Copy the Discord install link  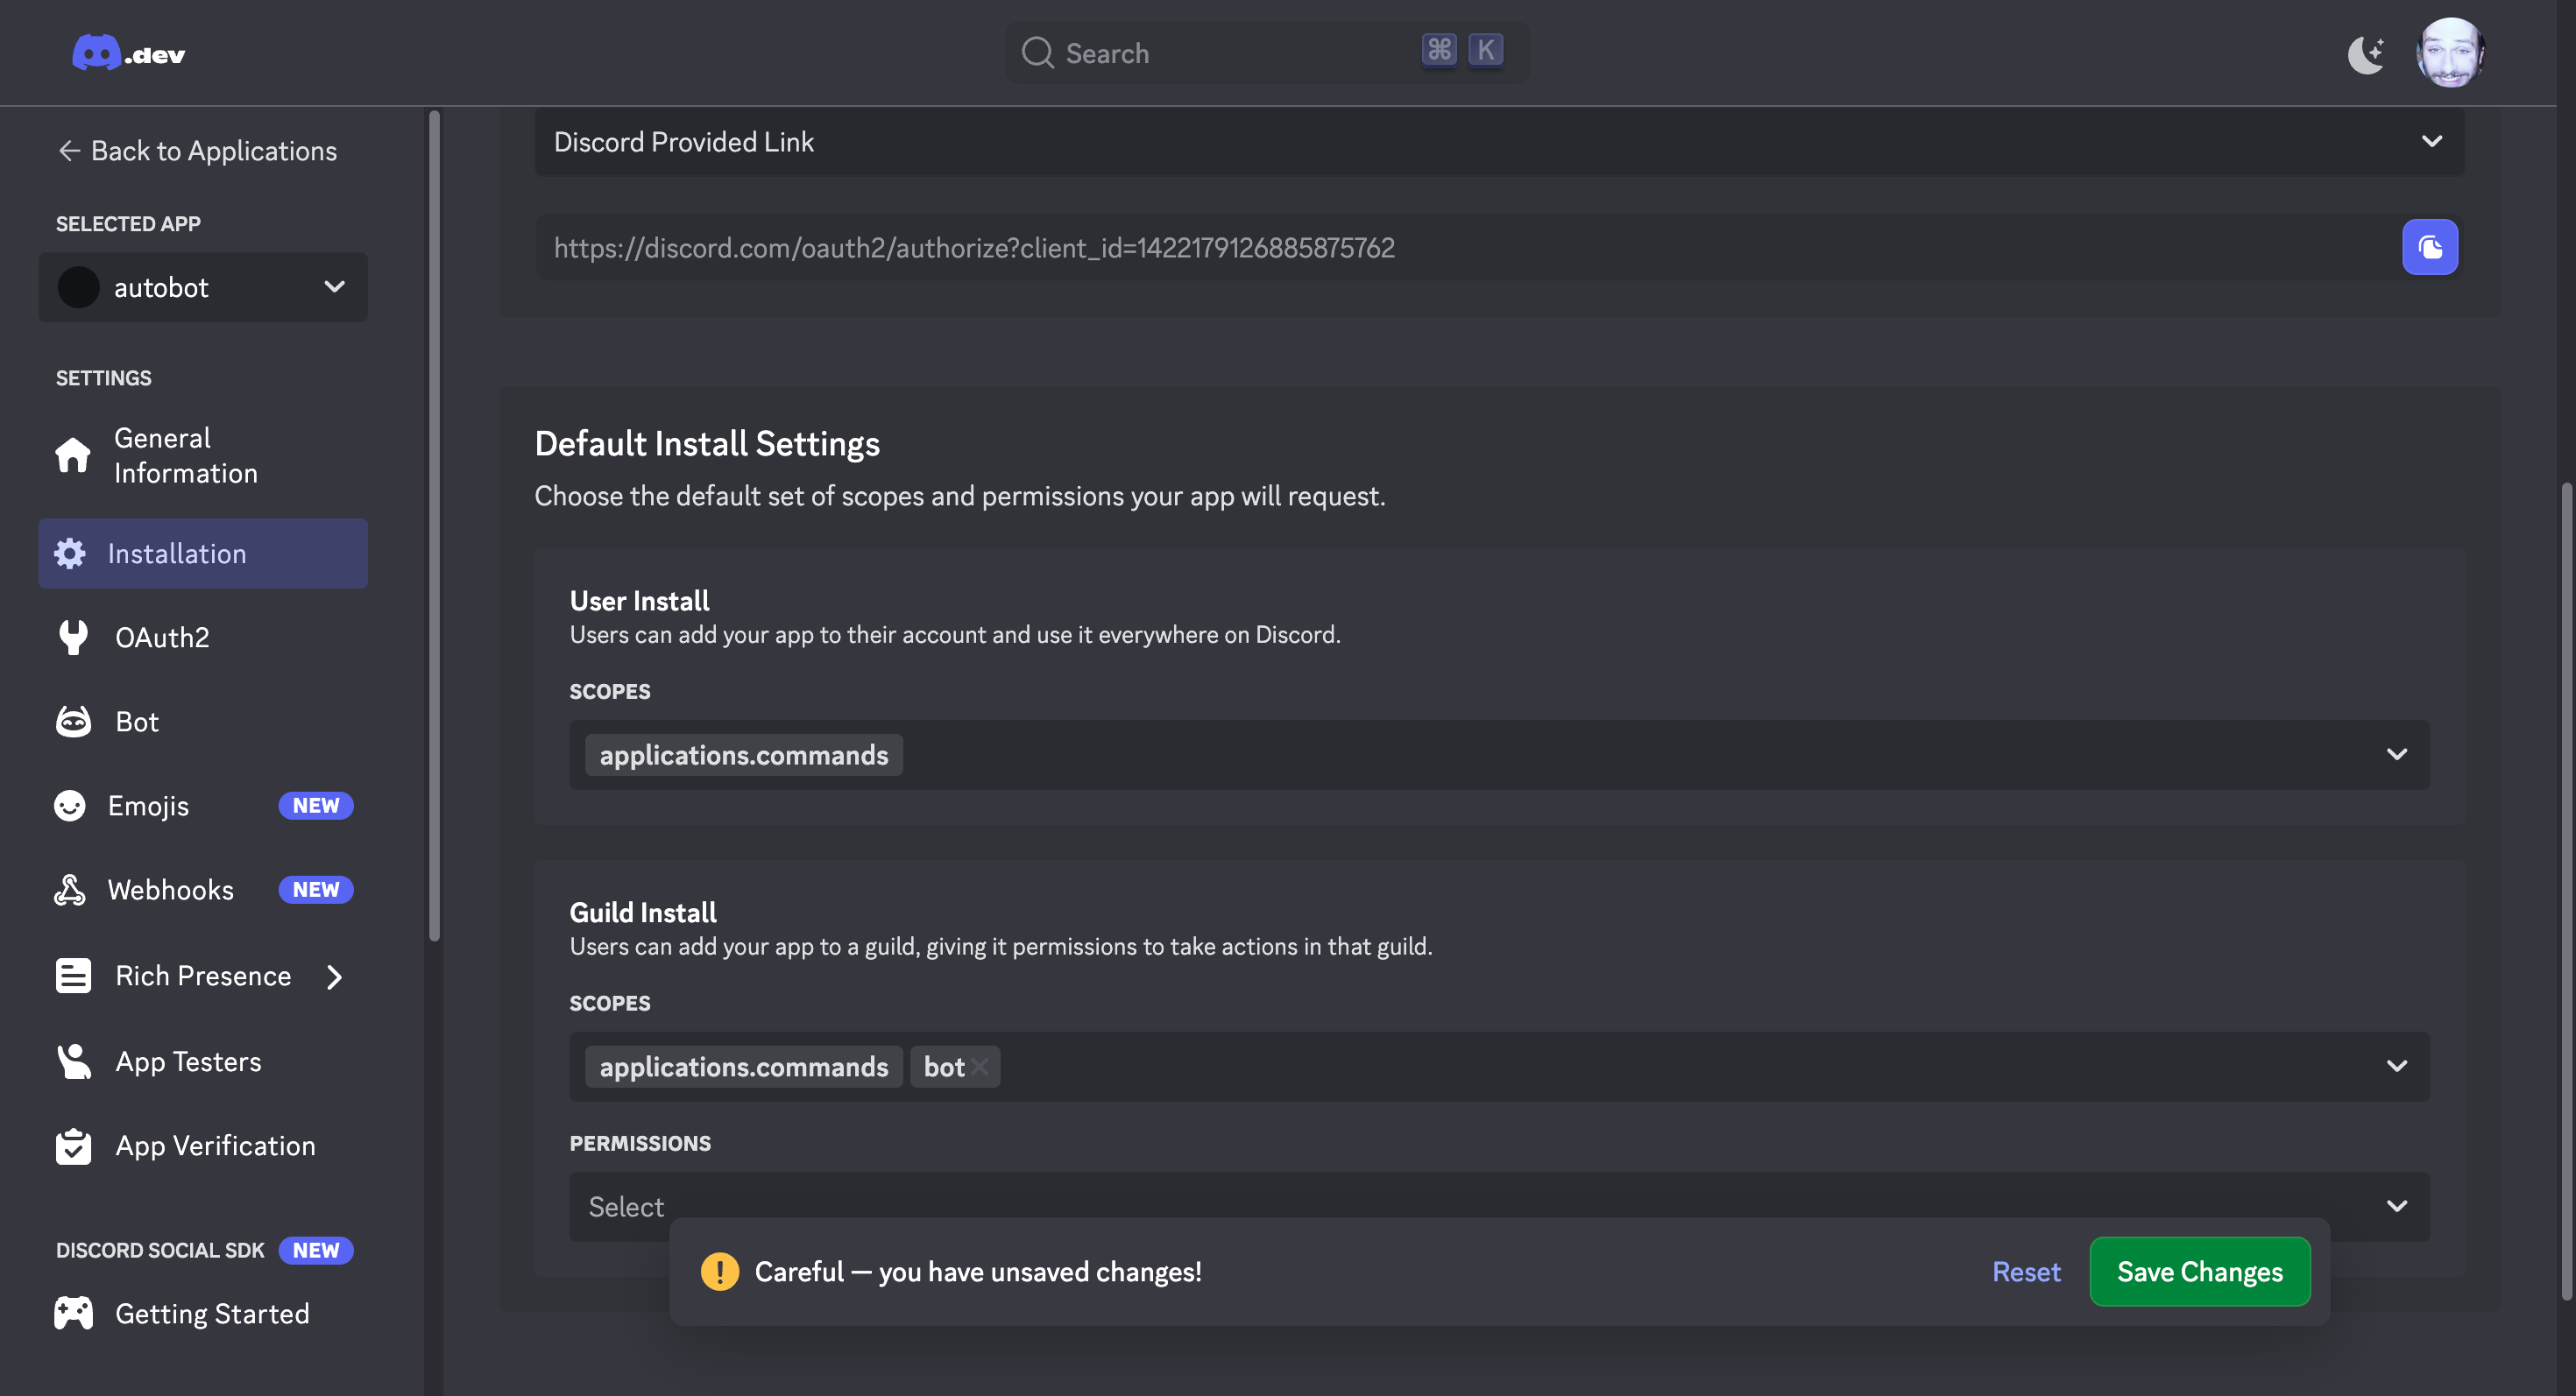point(2430,247)
